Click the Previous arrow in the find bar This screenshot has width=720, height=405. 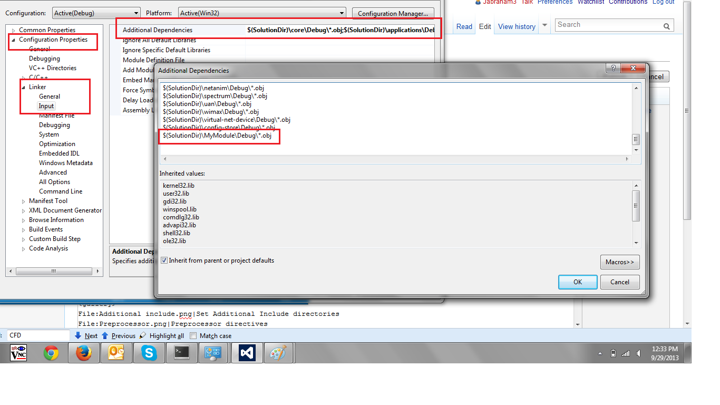tap(119, 335)
